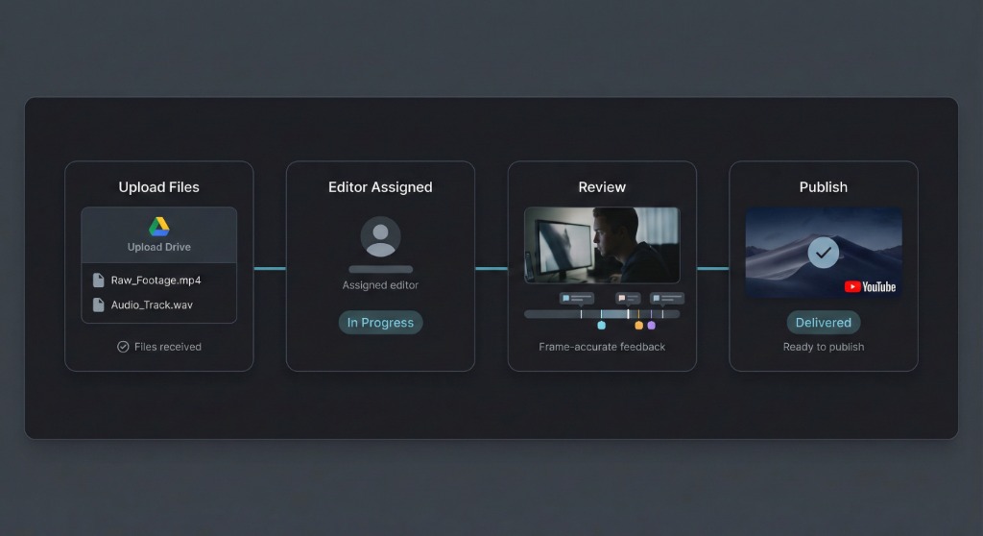The height and width of the screenshot is (536, 983).
Task: Click the leftmost comment bubble above the timeline
Action: [x=577, y=298]
